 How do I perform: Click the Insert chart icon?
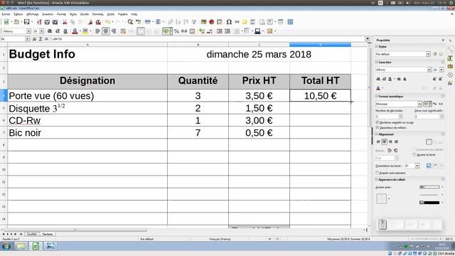pos(212,22)
